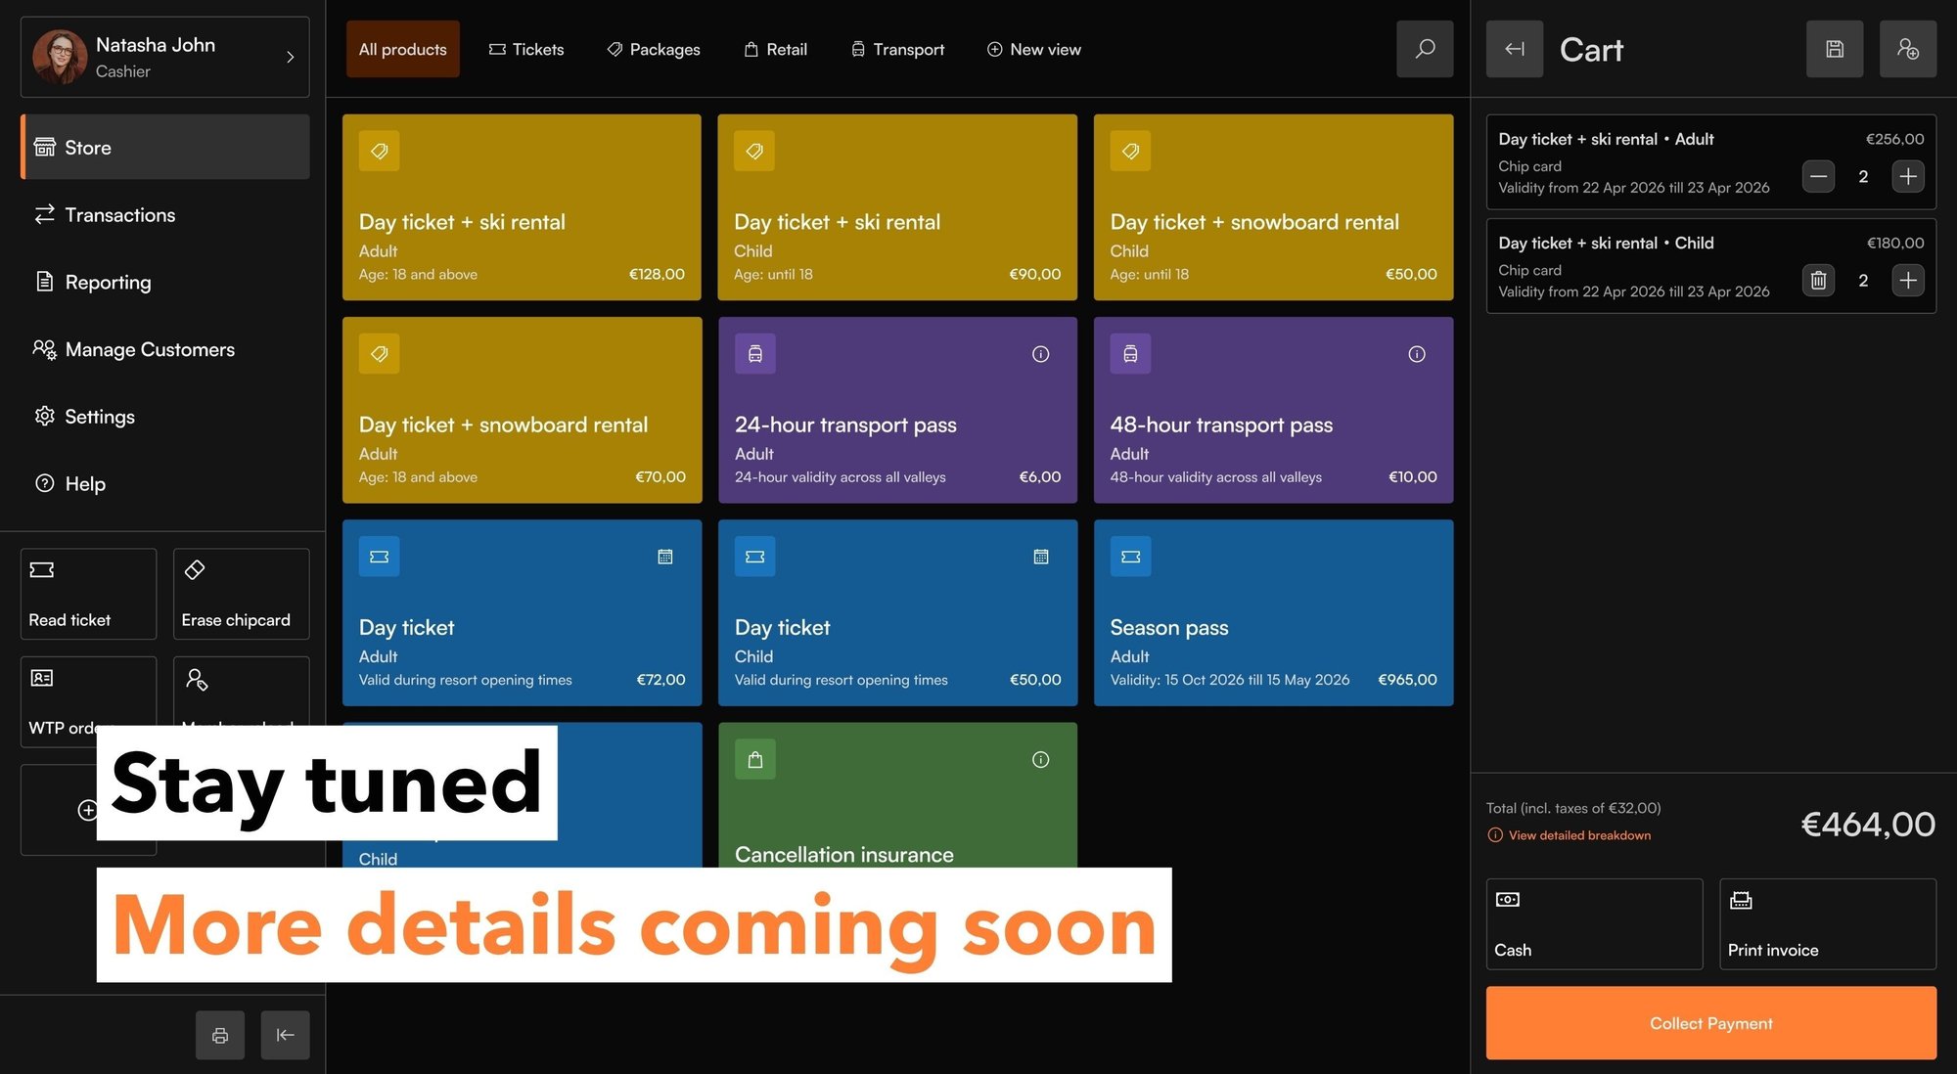Screen dimensions: 1957x1074
Task: Collapse the Cart panel with the arrow button
Action: click(x=1514, y=49)
